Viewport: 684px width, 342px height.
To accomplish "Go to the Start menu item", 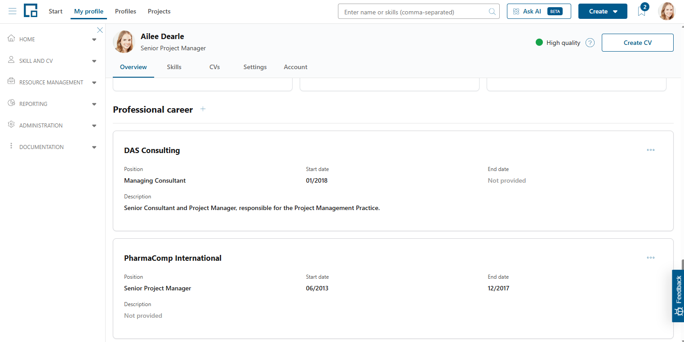I will [56, 11].
